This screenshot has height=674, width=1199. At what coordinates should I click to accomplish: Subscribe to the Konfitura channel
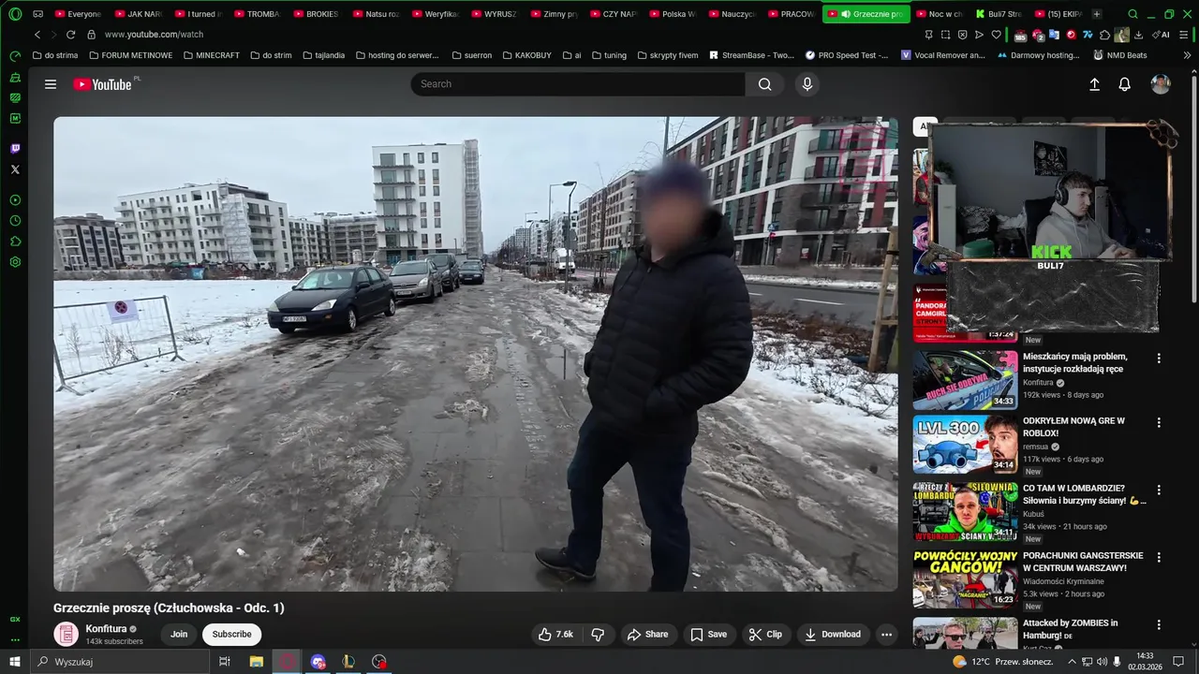coord(231,635)
